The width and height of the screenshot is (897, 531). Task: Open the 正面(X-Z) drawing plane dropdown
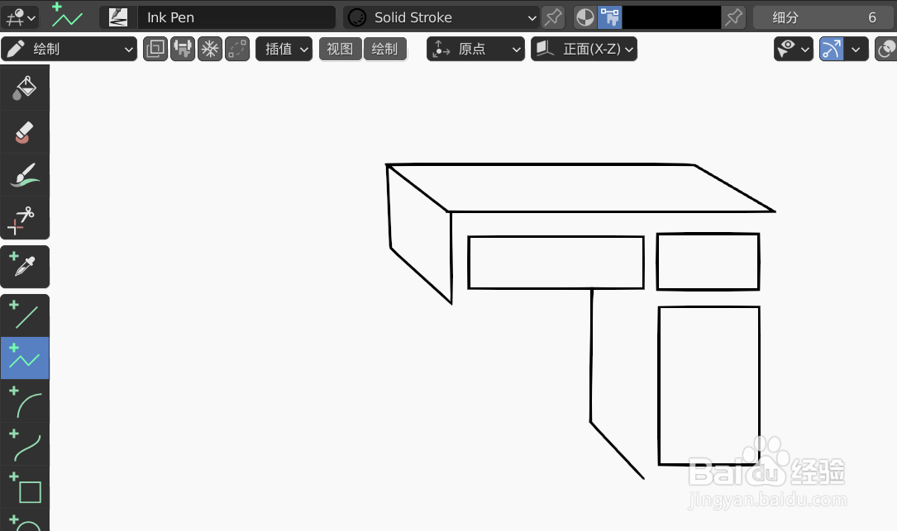[584, 50]
